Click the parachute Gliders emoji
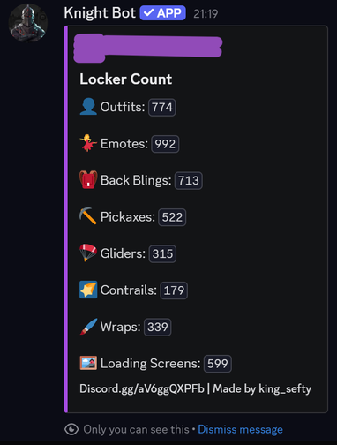This screenshot has height=445, width=337. tap(88, 253)
